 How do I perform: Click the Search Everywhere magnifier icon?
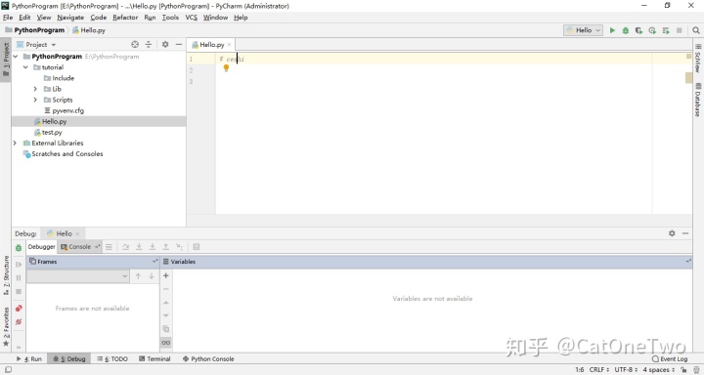click(x=695, y=30)
